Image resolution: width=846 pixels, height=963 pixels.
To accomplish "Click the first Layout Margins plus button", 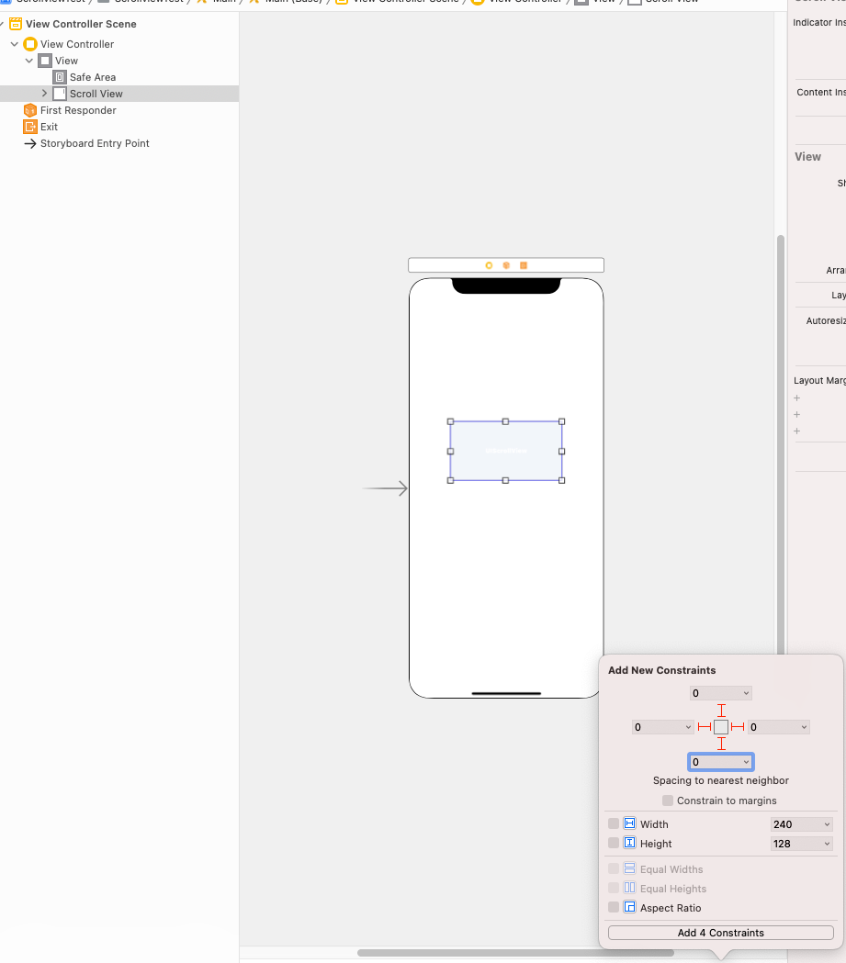I will (796, 398).
